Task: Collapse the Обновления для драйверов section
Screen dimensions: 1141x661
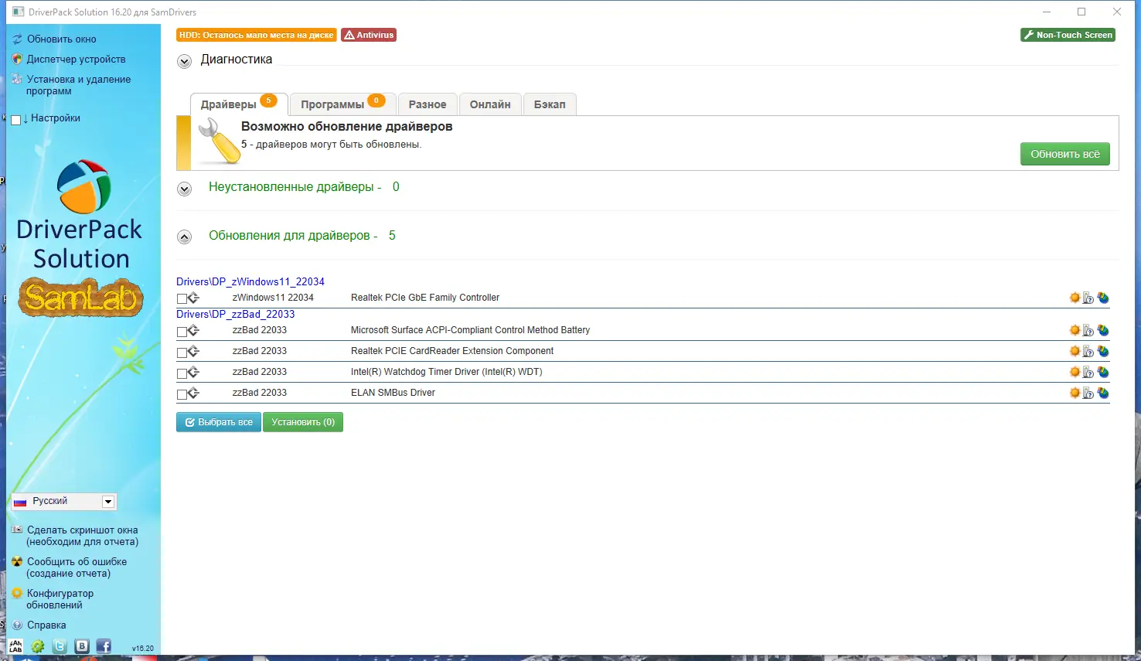Action: (184, 237)
